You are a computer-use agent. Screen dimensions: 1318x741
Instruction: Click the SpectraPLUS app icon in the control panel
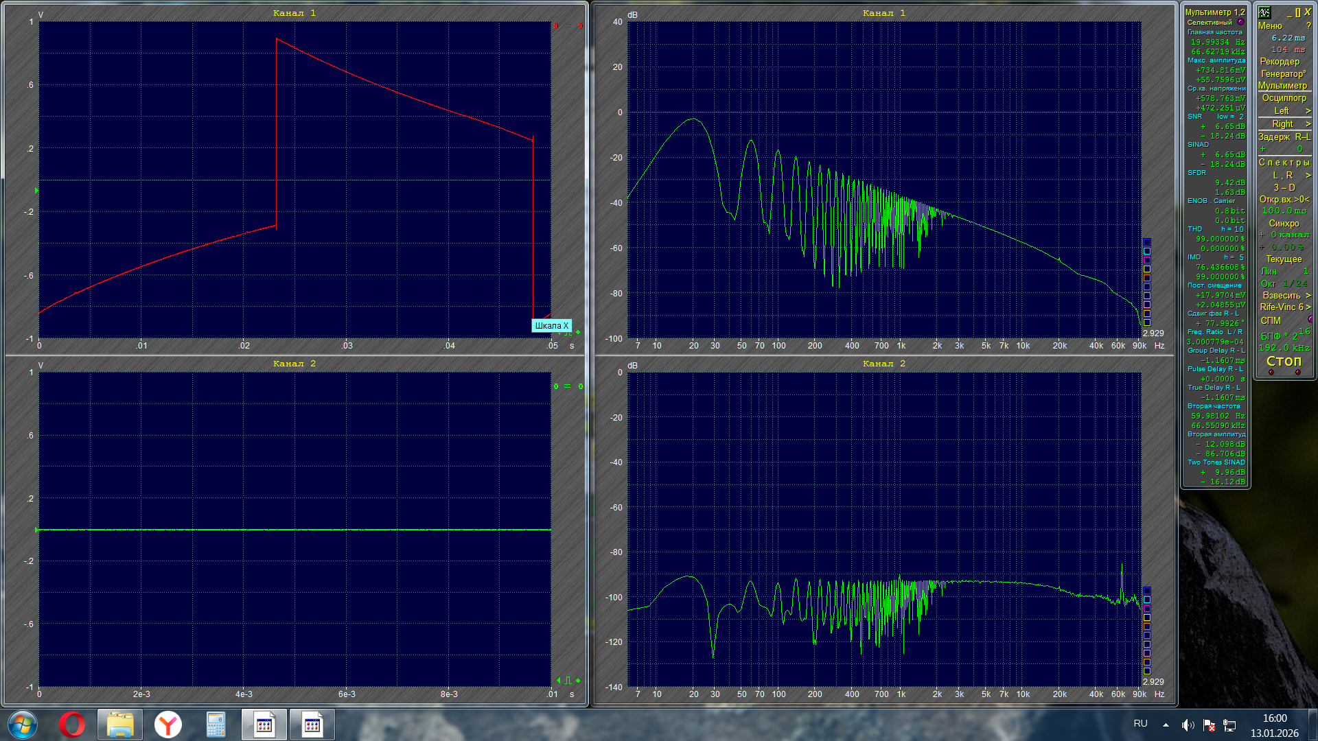[x=1264, y=12]
